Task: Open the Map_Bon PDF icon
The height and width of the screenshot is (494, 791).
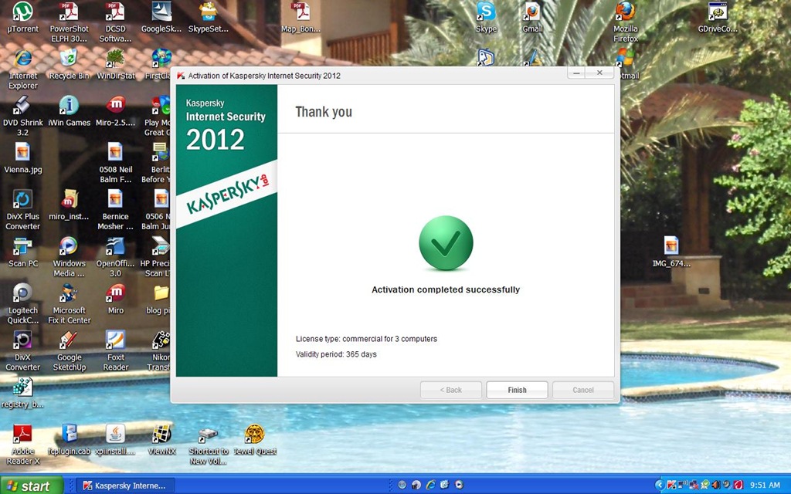Action: click(x=300, y=19)
